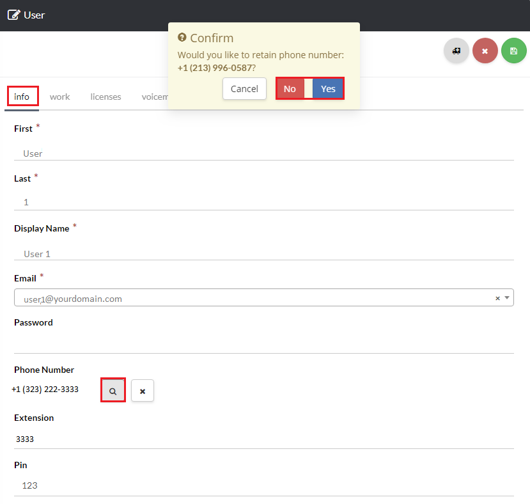Screen dimensions: 530x504
Task: Clear phone number with the X button
Action: pyautogui.click(x=143, y=390)
